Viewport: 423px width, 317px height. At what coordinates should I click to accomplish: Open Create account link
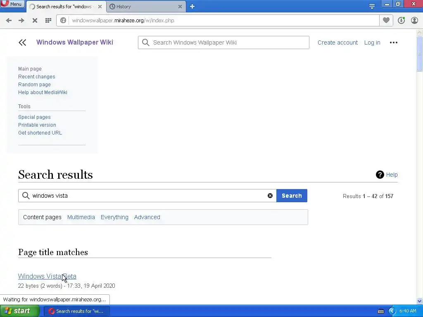click(337, 43)
